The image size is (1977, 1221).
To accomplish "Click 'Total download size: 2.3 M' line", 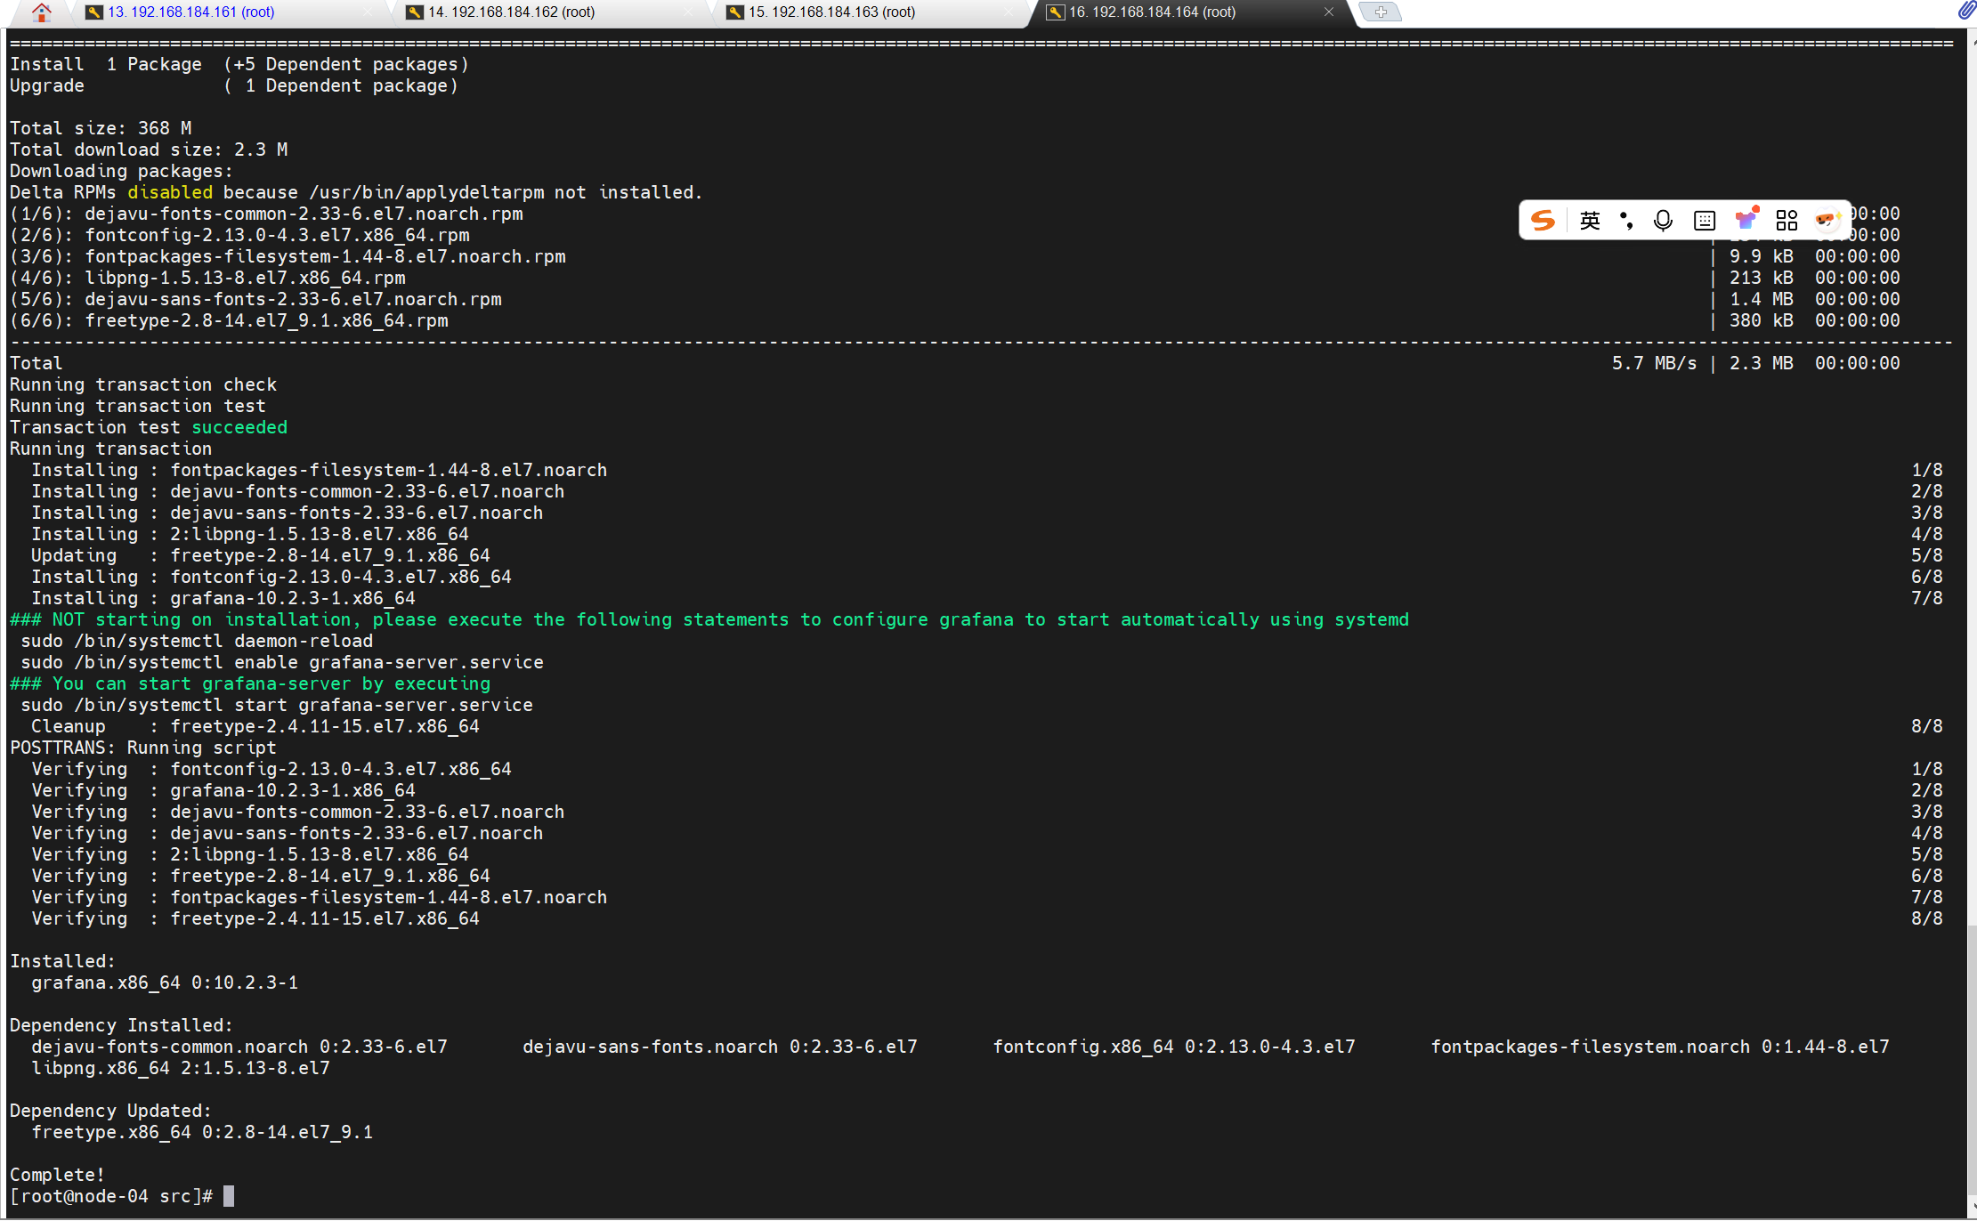I will (149, 150).
